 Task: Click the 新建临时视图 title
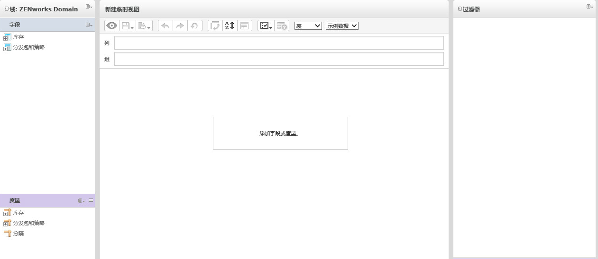(x=122, y=9)
